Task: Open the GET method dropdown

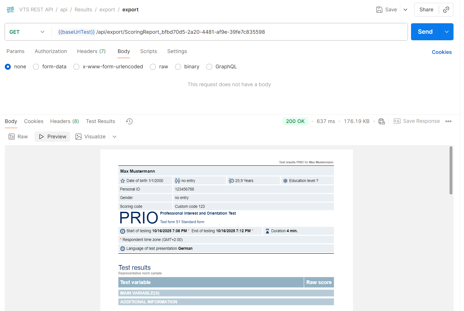Action: coord(27,32)
